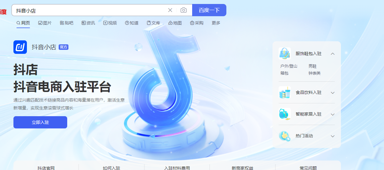The height and width of the screenshot is (170, 384).
Task: Open the 新商家权益 tab
Action: click(x=243, y=168)
